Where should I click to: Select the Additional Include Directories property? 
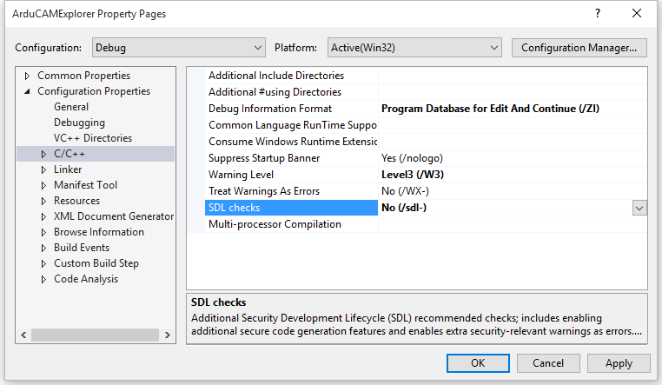click(291, 76)
